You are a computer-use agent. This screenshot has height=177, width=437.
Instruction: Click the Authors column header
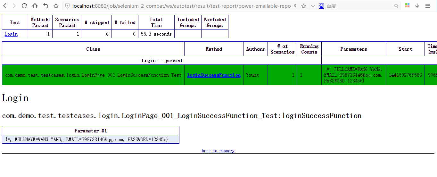pyautogui.click(x=256, y=49)
